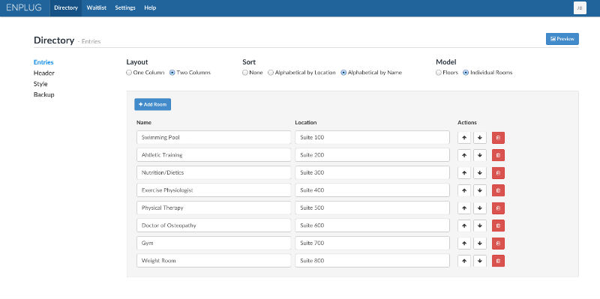Select Entries in the sidebar
This screenshot has width=600, height=299.
coord(43,62)
